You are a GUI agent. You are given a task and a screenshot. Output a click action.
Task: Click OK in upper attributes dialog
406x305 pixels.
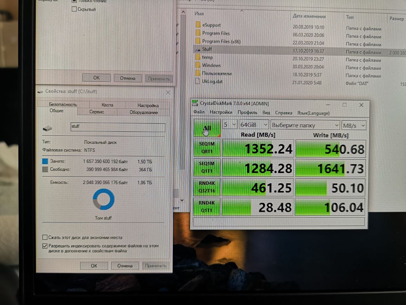coord(96,78)
